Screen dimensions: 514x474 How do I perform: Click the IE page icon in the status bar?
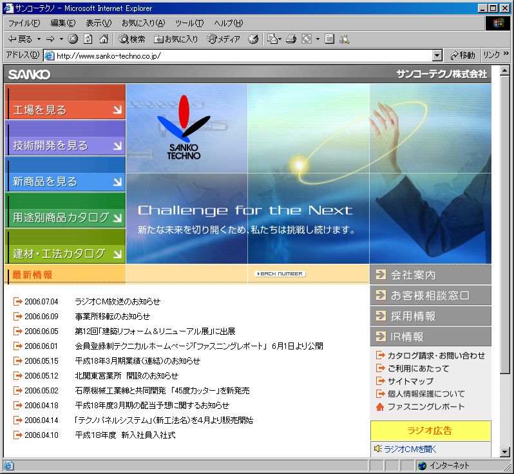click(8, 466)
